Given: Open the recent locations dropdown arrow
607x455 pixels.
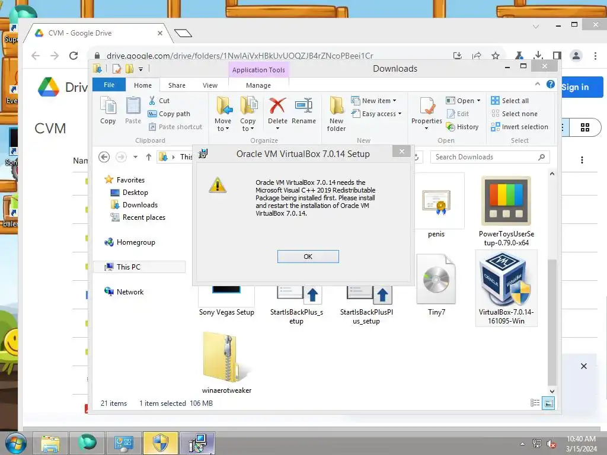Looking at the screenshot, I should tap(136, 157).
